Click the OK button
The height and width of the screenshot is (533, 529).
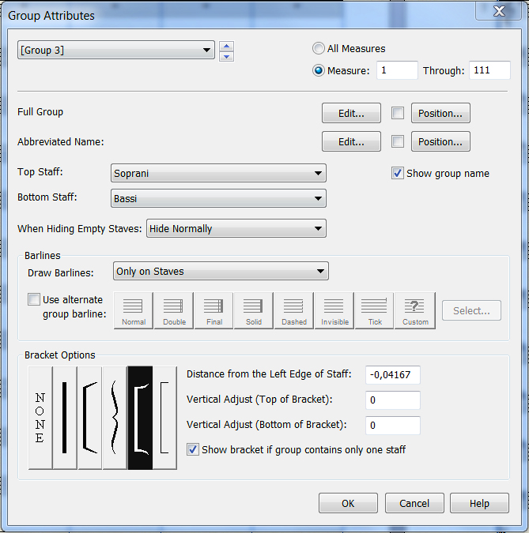point(348,504)
